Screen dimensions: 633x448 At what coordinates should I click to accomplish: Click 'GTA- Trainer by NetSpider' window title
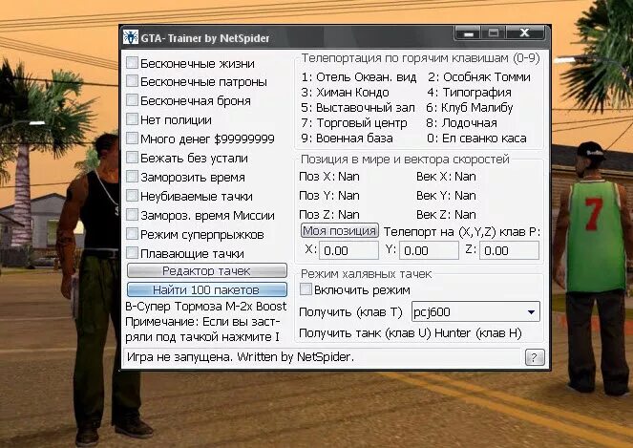(x=205, y=38)
